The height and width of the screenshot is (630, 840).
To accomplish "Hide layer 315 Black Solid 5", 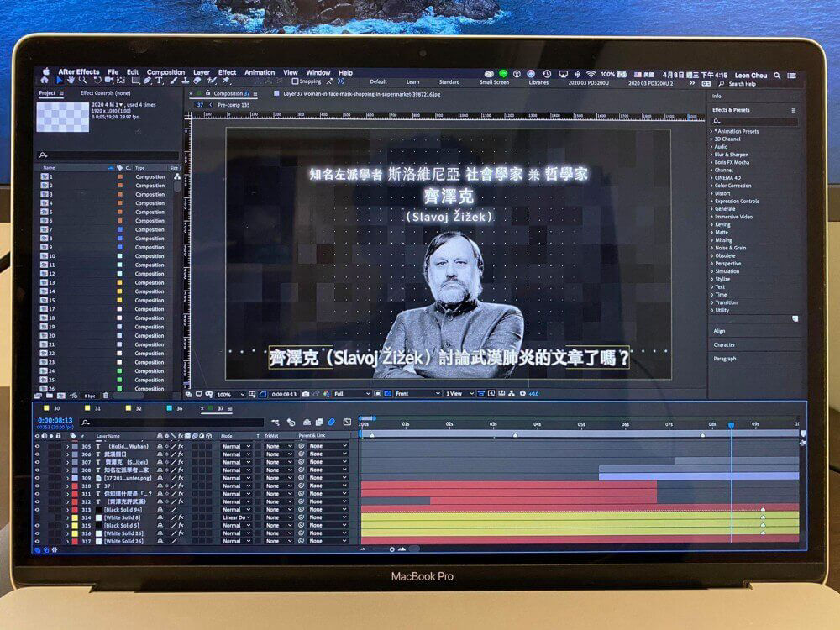I will (38, 526).
